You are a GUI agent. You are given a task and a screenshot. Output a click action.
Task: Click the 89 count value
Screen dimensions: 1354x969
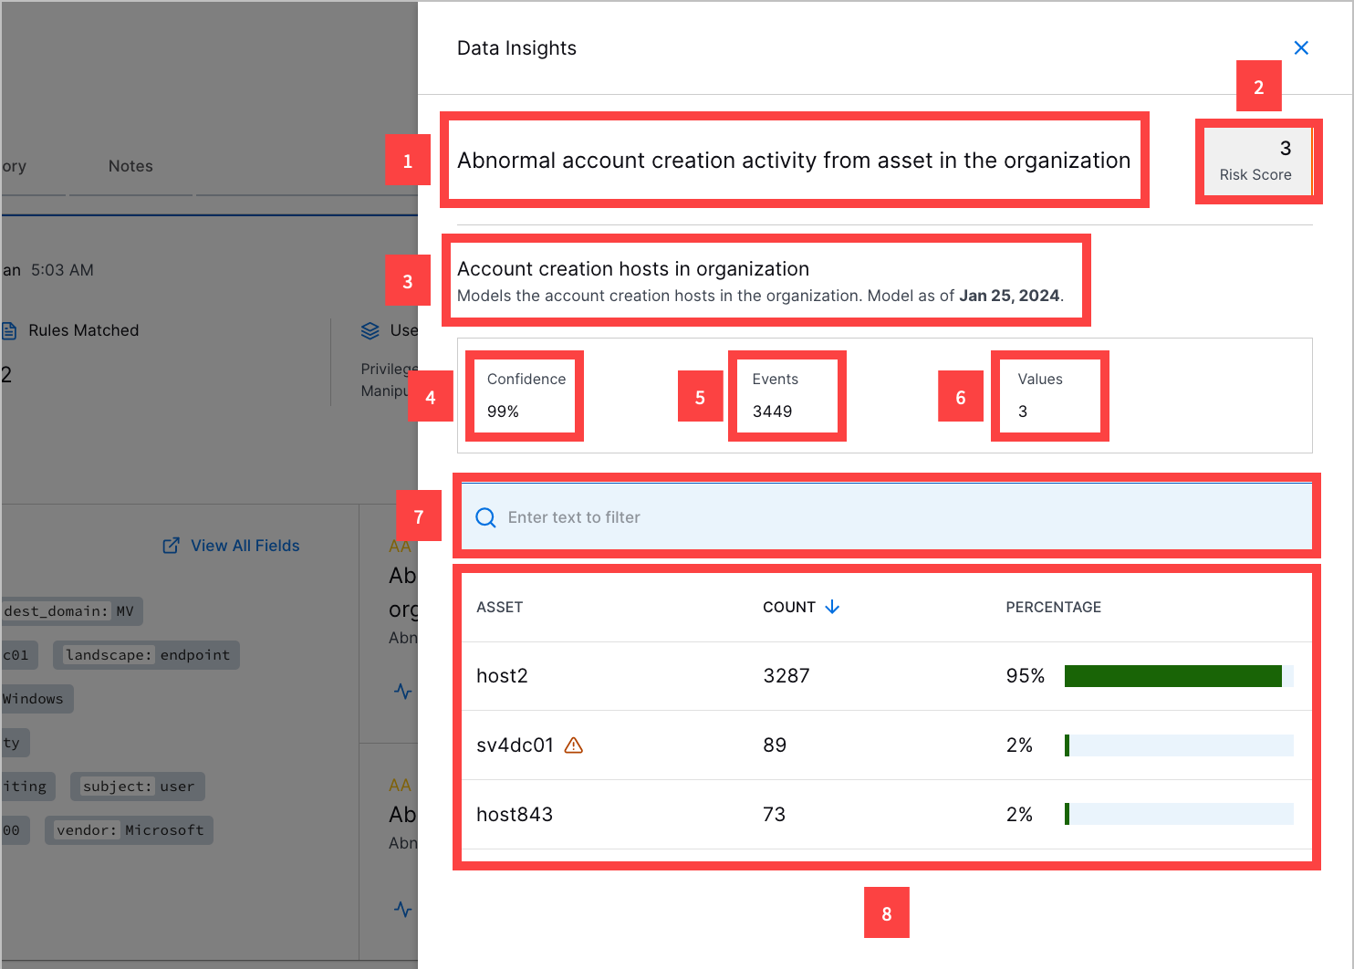coord(775,745)
